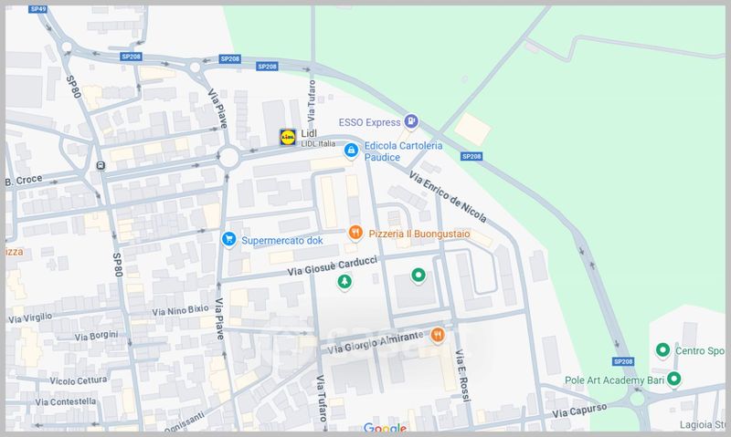The width and height of the screenshot is (731, 437).
Task: Click green pin right of the park marker
Action: point(418,275)
